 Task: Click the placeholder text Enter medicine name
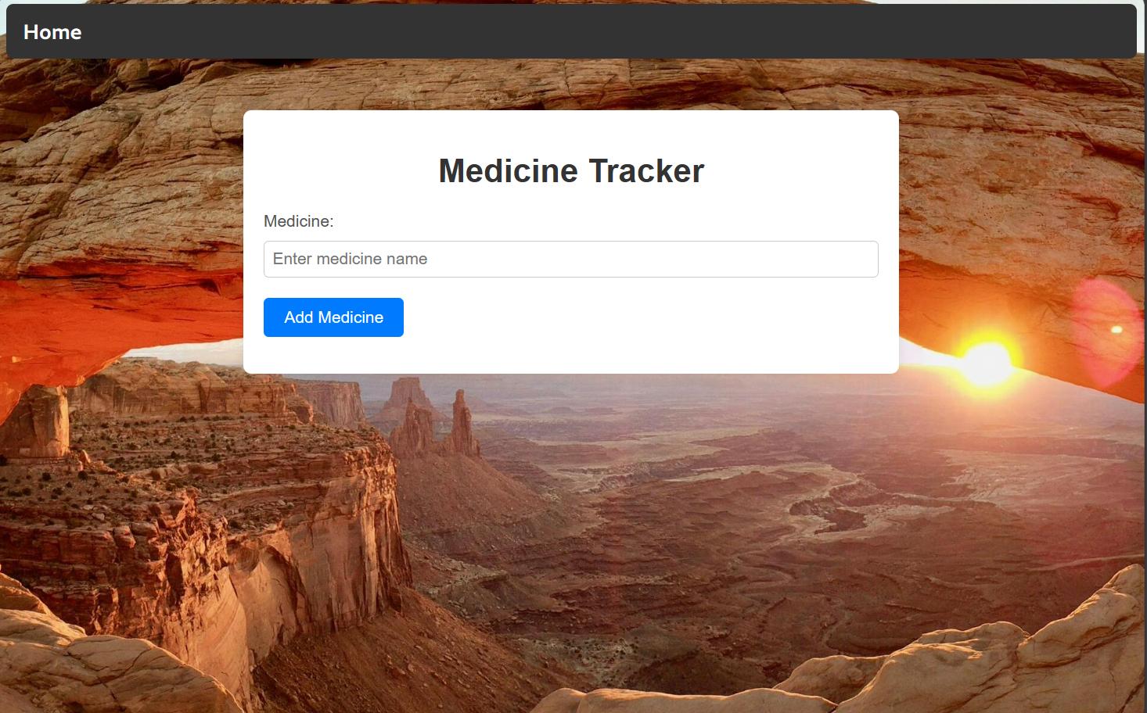pos(350,259)
